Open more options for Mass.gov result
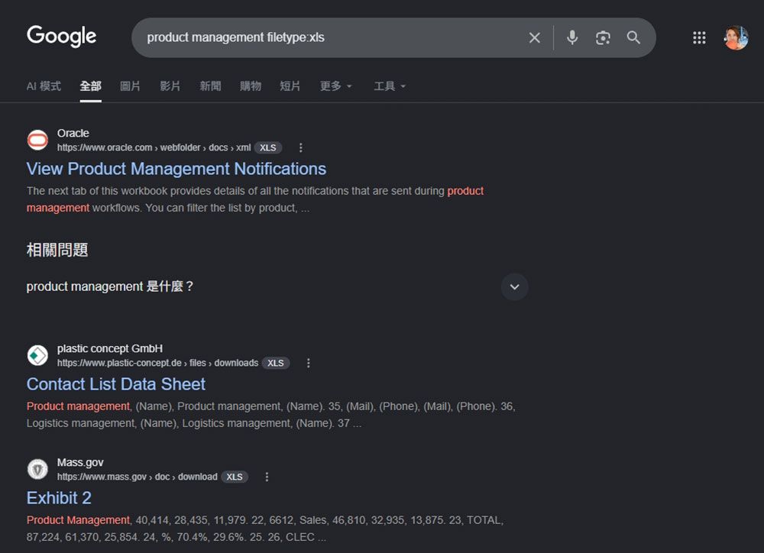The width and height of the screenshot is (764, 553). click(x=267, y=477)
